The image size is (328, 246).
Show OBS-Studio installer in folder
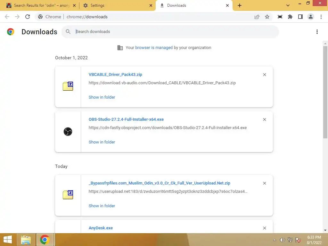[102, 142]
